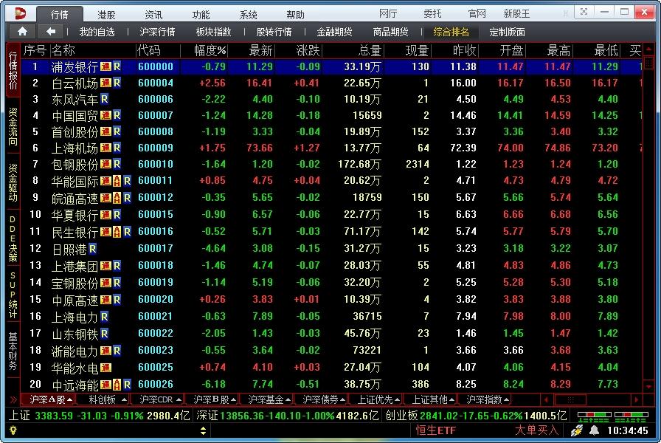Screen dimensions: 661x443
Task: Open 金融期货 view
Action: click(x=334, y=32)
